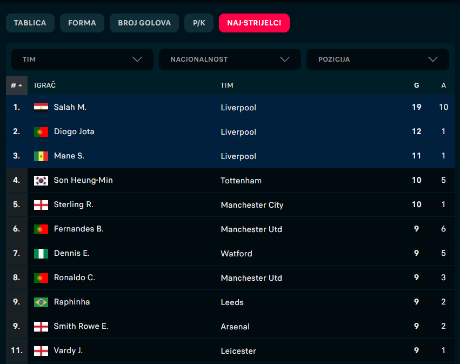Click Fernandes B.'s assist count 6
Viewport: 460px width, 364px height.
(x=444, y=229)
